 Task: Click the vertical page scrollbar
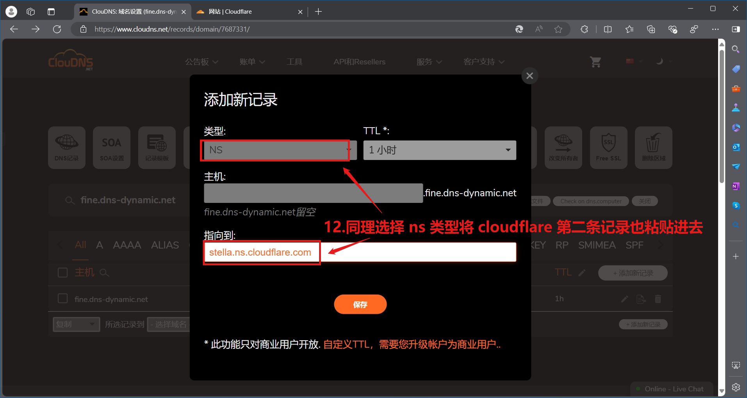722,115
